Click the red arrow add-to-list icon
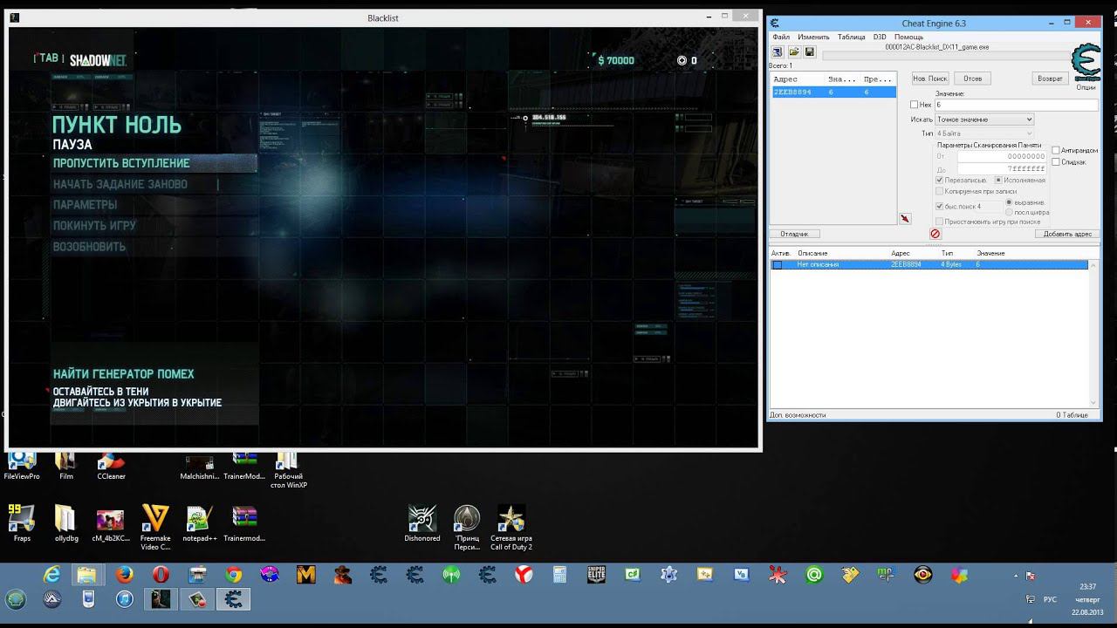This screenshot has width=1117, height=628. [905, 219]
